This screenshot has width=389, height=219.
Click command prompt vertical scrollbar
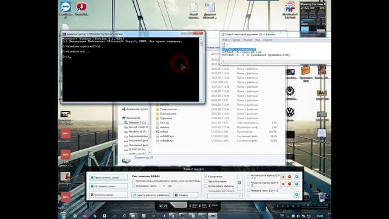[201, 69]
